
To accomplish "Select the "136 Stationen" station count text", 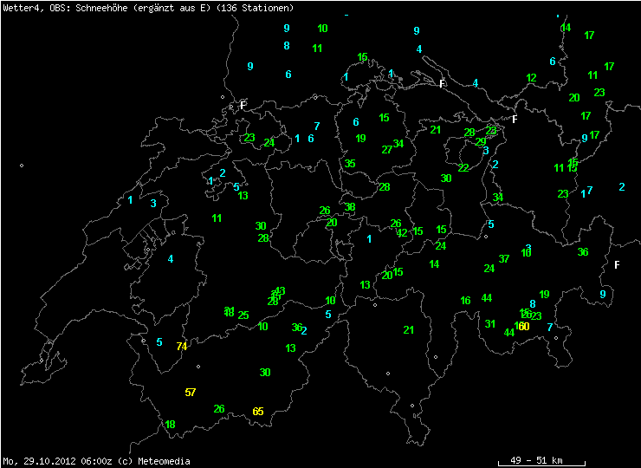I will click(262, 8).
